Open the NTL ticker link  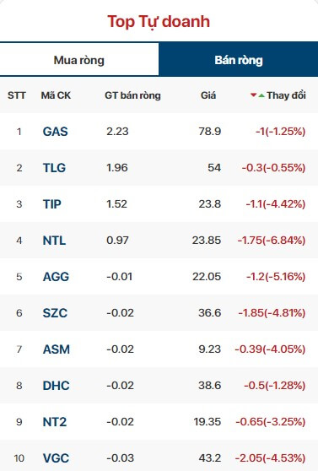click(x=54, y=241)
